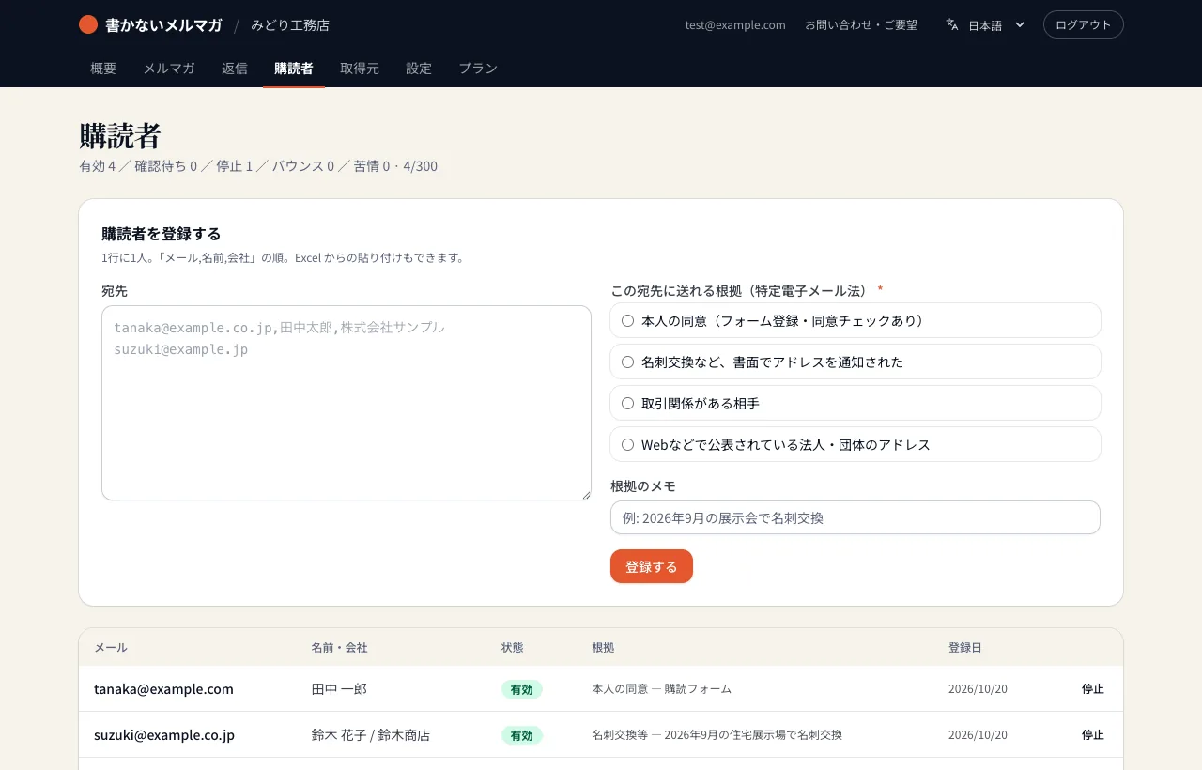Focus the 宛先 textarea

click(x=347, y=403)
